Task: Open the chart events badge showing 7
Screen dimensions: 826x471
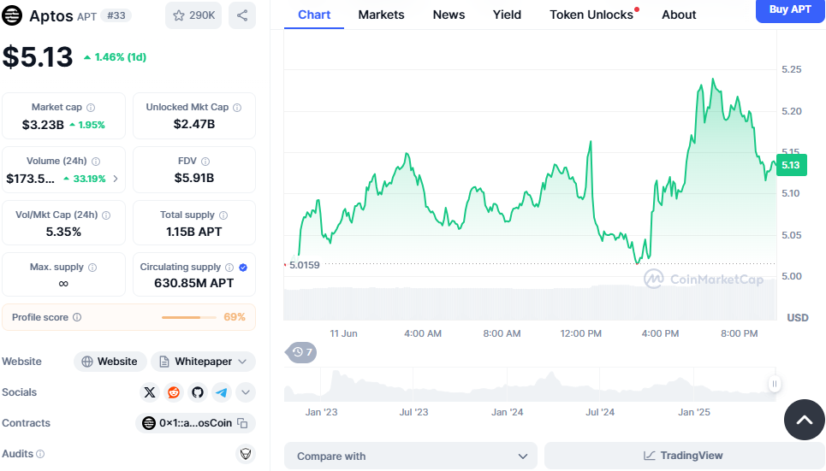Action: tap(302, 352)
